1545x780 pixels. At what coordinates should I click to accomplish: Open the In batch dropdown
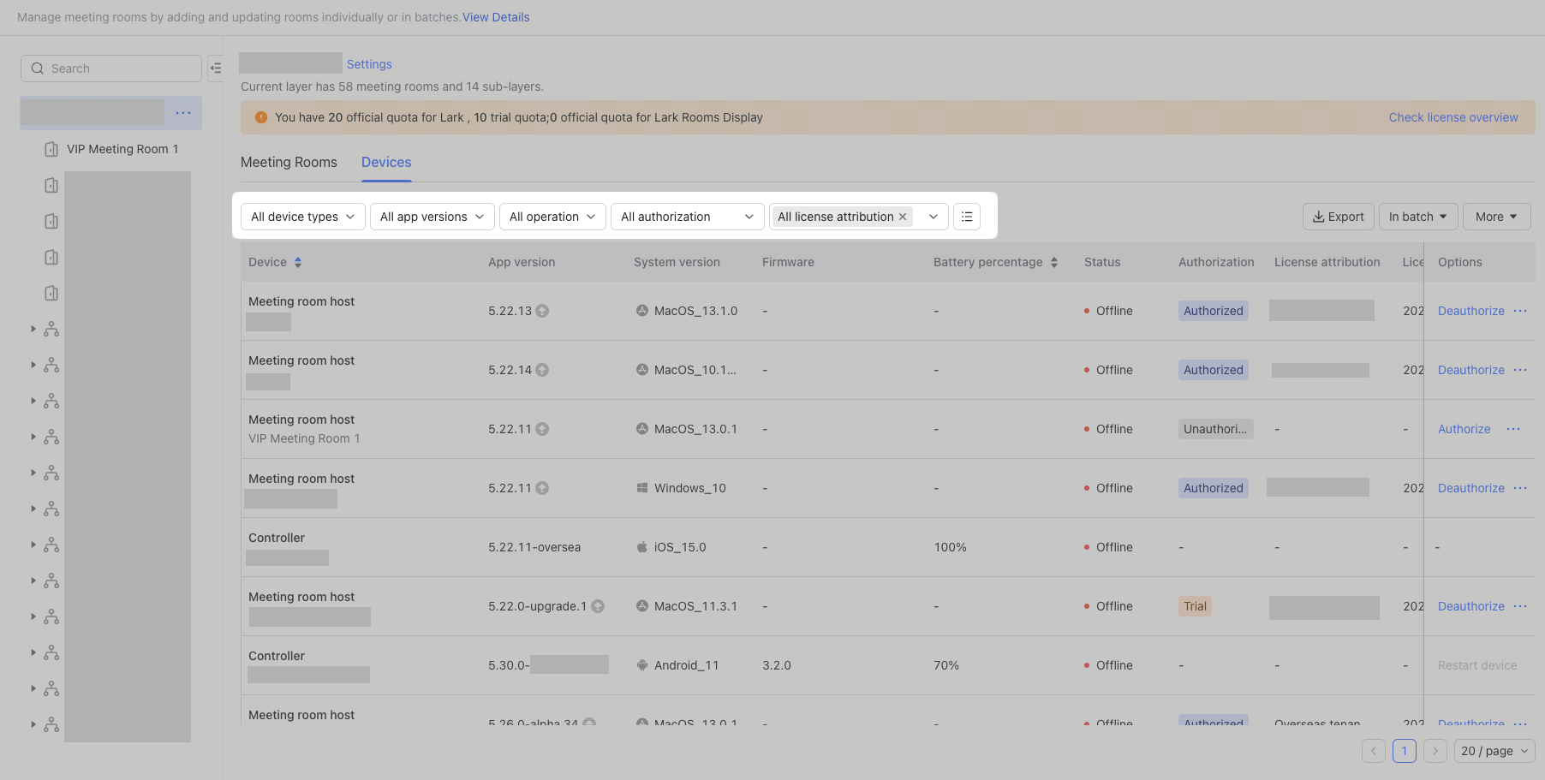click(x=1417, y=217)
